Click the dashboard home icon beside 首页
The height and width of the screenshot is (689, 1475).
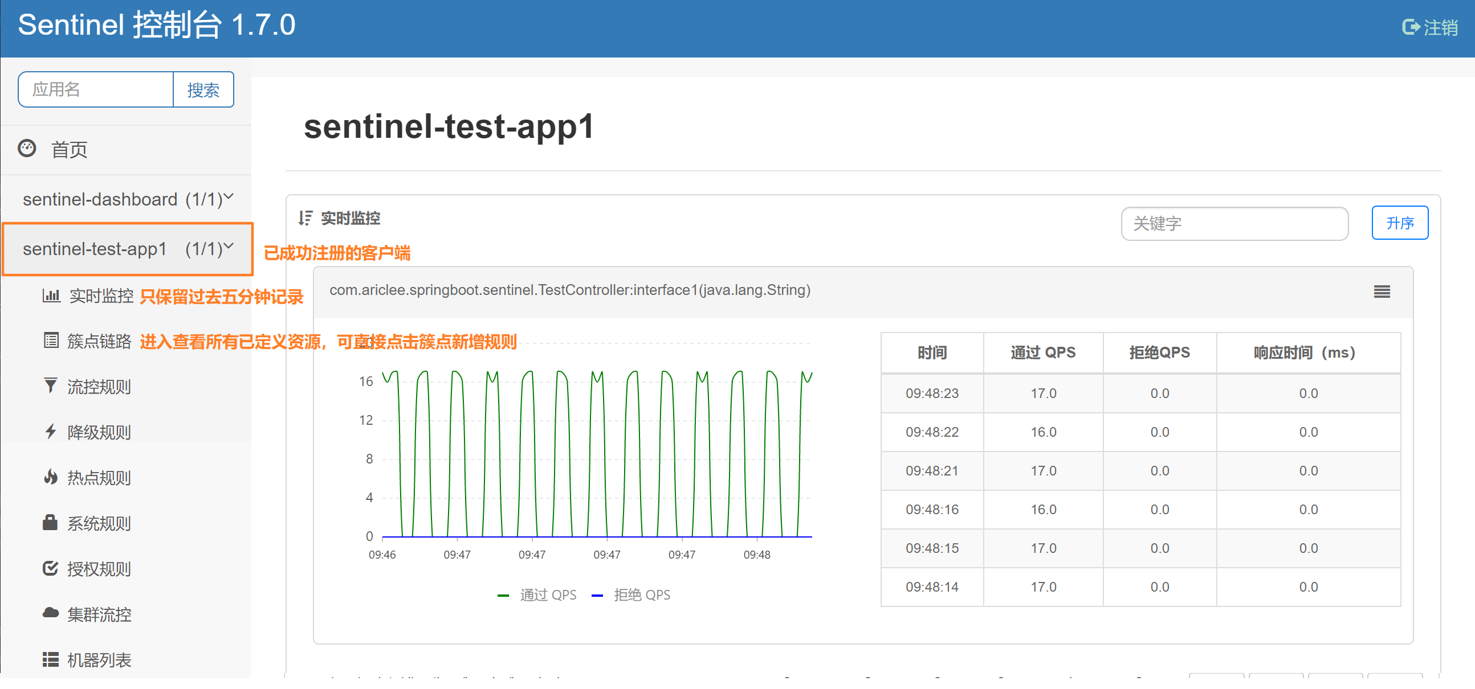tap(27, 149)
